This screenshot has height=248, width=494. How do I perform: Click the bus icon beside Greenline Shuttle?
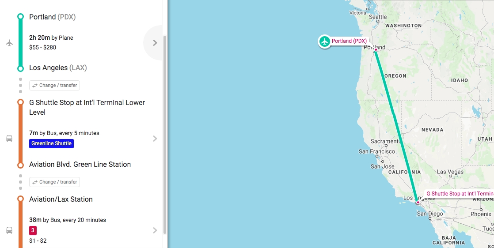tap(9, 139)
